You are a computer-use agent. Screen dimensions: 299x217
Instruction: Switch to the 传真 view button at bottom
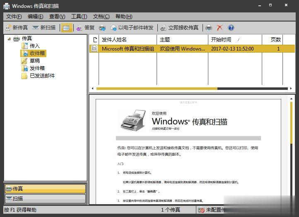pyautogui.click(x=46, y=189)
